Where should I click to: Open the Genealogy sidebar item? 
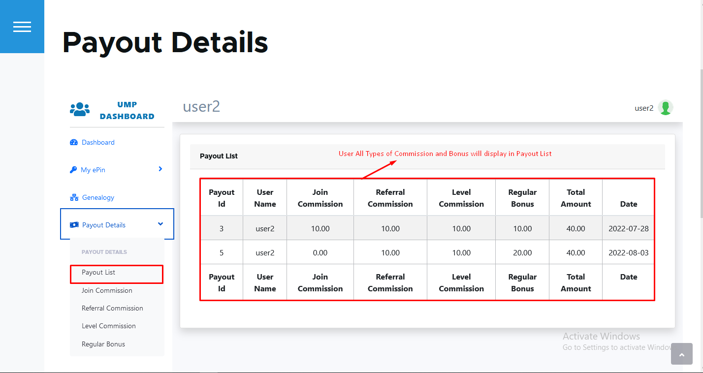98,197
